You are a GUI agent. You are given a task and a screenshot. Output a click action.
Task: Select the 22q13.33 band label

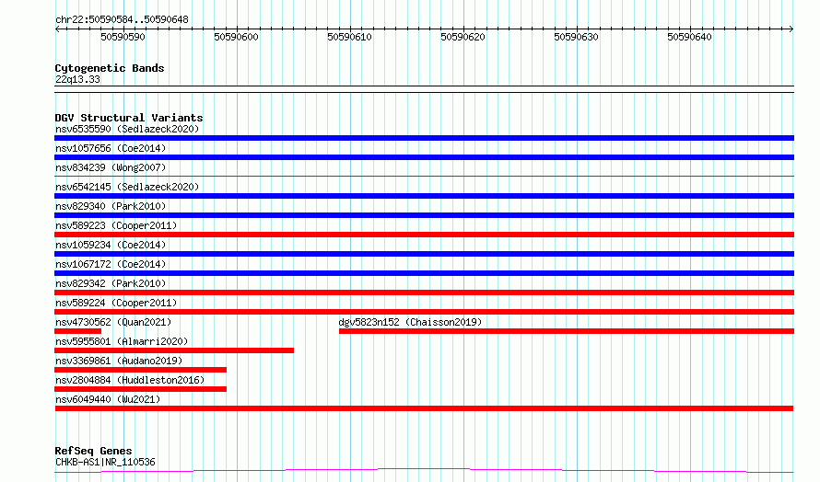tap(77, 79)
